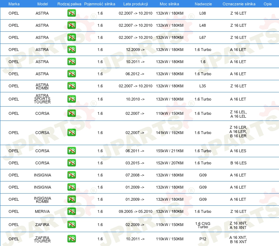Click the ZAFIRA model cell dated 02.2009
The width and height of the screenshot is (279, 246).
(x=42, y=225)
